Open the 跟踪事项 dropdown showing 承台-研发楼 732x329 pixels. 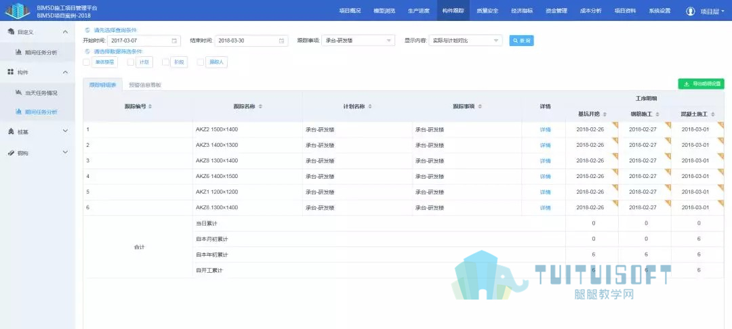[x=358, y=41]
